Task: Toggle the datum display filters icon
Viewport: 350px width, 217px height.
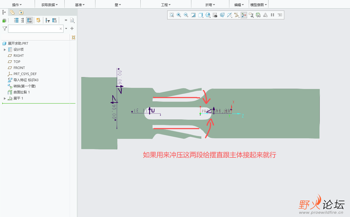Action: 237,15
